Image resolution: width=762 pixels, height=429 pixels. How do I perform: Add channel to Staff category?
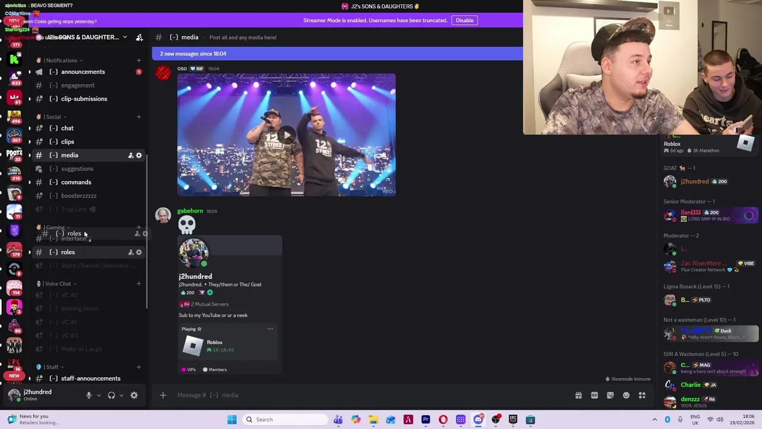[x=139, y=367]
